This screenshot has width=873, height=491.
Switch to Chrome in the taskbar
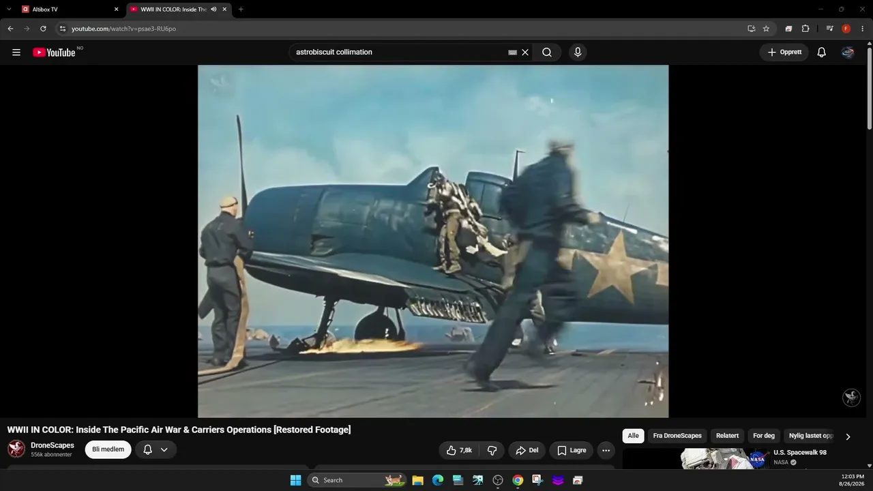tap(518, 480)
